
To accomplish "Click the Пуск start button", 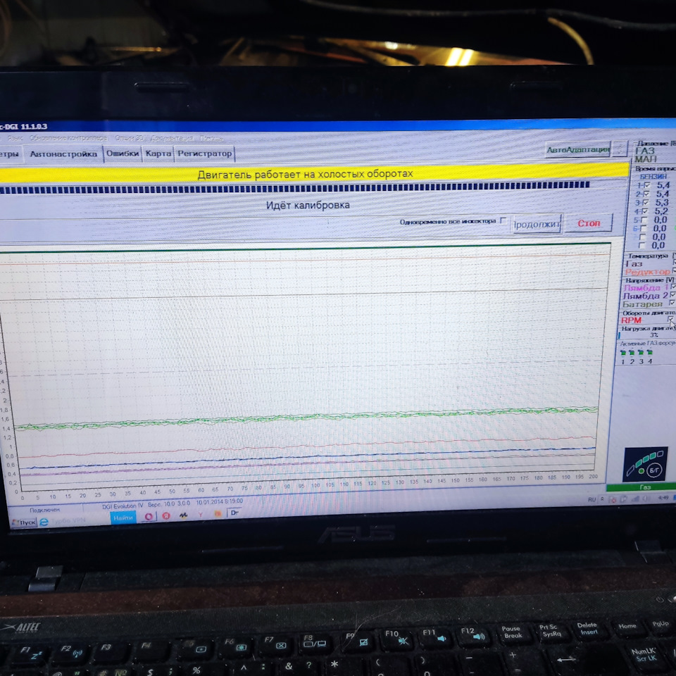I will [24, 522].
